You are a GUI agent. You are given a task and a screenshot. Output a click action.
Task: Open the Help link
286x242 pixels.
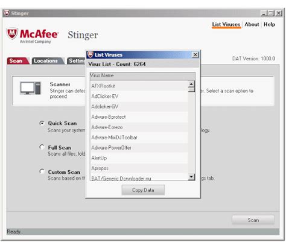pos(269,24)
